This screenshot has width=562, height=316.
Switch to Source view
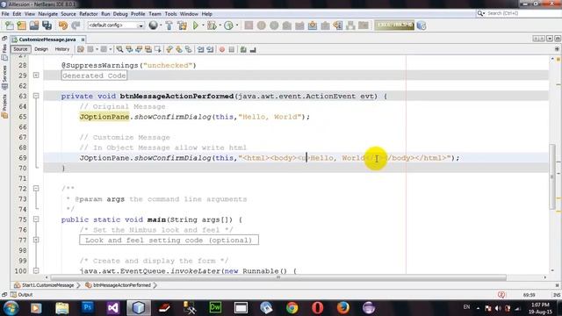click(20, 49)
